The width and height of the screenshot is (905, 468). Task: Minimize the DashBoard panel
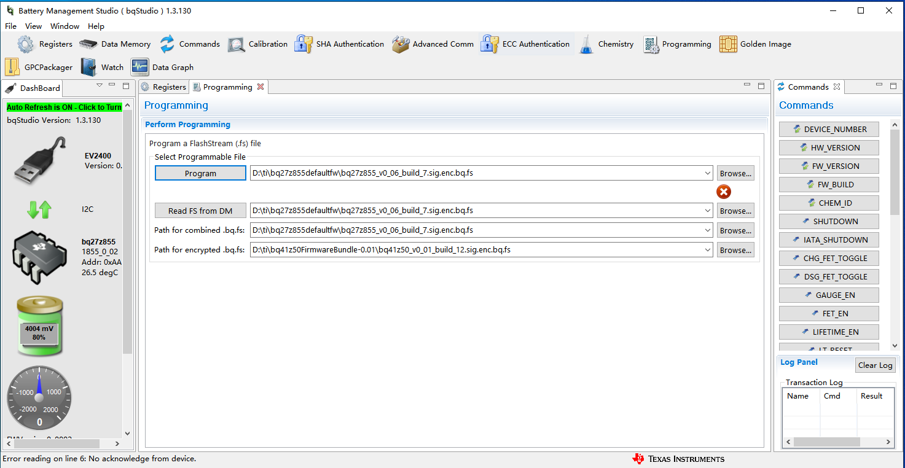coord(112,85)
